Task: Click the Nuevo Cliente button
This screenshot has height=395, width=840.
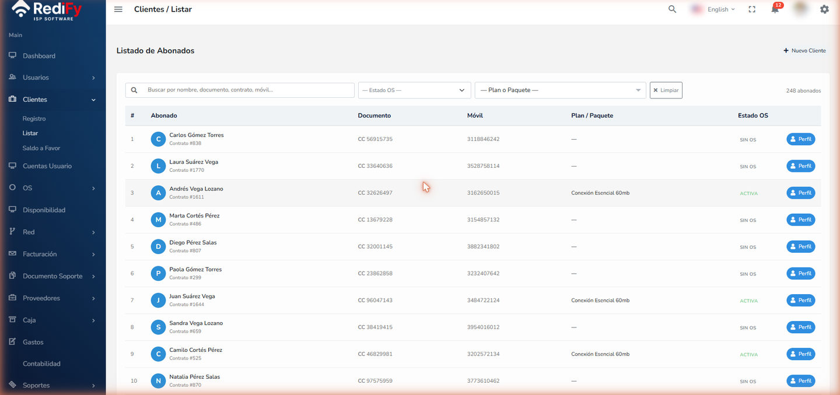Action: pos(804,51)
